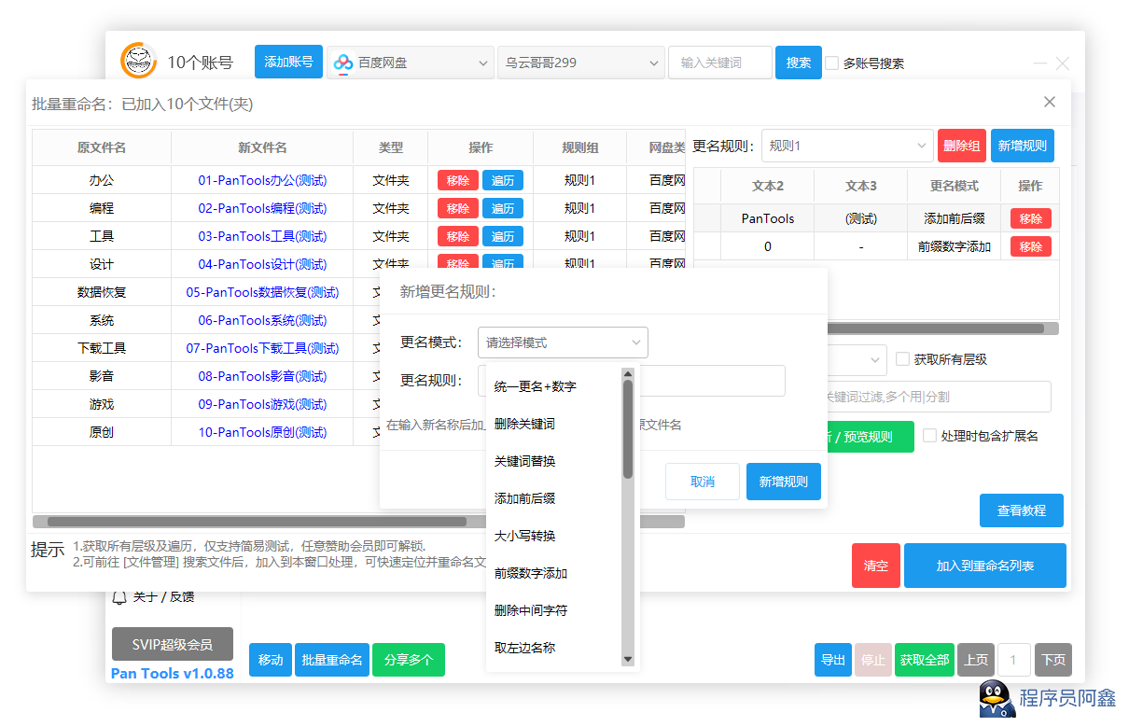Select 关键词替换 from the mode list
This screenshot has width=1129, height=727.
coord(525,461)
